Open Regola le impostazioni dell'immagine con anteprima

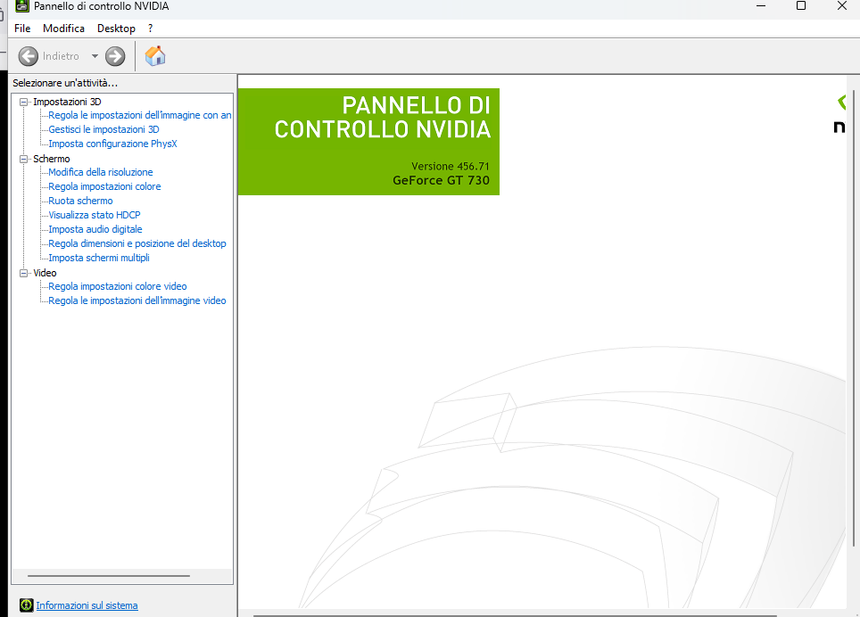click(140, 115)
